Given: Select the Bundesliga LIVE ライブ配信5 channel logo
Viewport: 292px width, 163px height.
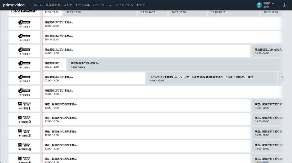Looking at the screenshot, I should (24, 159).
